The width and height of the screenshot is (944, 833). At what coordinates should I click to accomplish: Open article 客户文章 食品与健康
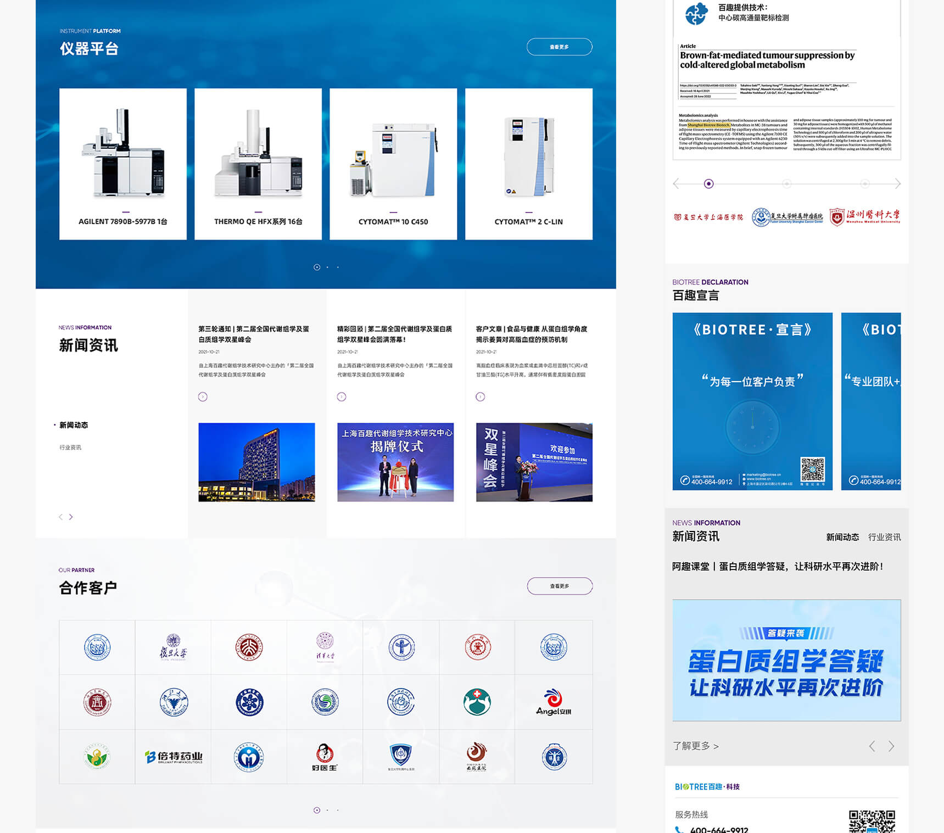pyautogui.click(x=532, y=334)
